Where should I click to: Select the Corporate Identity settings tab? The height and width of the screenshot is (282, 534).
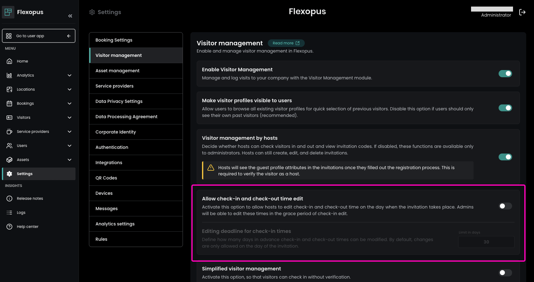pyautogui.click(x=116, y=132)
